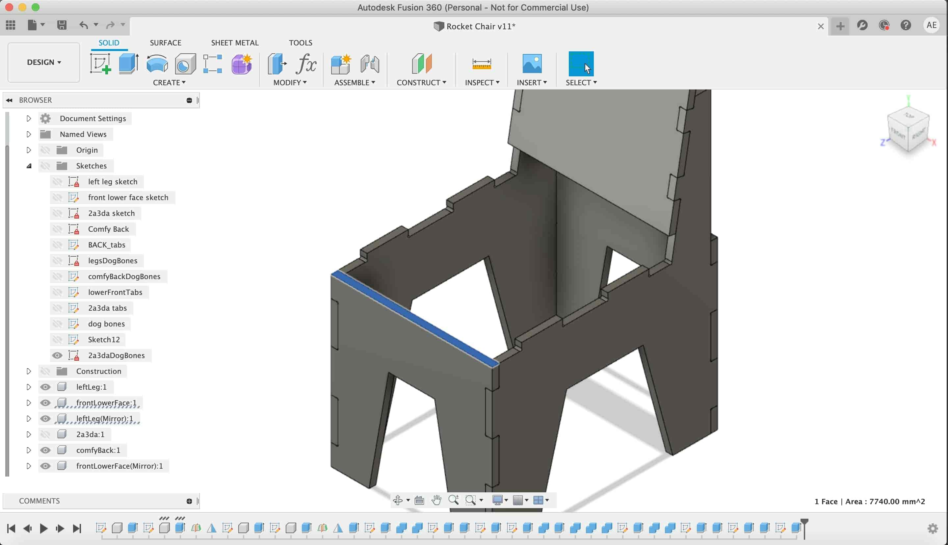Screen dimensions: 948x545
Task: Select the history marker at timeline end
Action: point(804,528)
